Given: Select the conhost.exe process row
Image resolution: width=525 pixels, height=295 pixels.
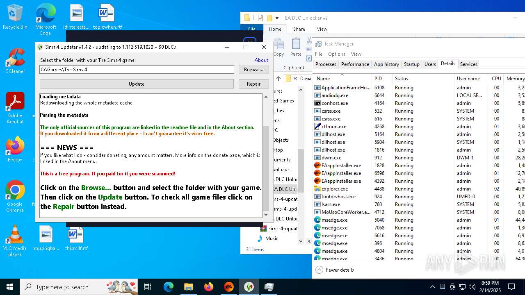Looking at the screenshot, I should tap(419, 103).
